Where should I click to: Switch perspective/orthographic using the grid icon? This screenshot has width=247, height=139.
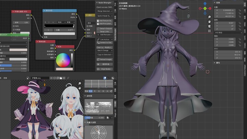209,31
